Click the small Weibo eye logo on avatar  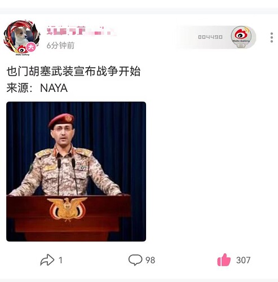(x=22, y=50)
